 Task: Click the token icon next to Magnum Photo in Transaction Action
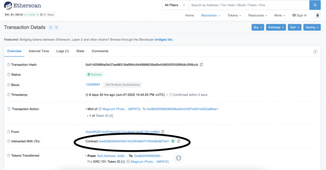pyautogui.click(x=100, y=109)
